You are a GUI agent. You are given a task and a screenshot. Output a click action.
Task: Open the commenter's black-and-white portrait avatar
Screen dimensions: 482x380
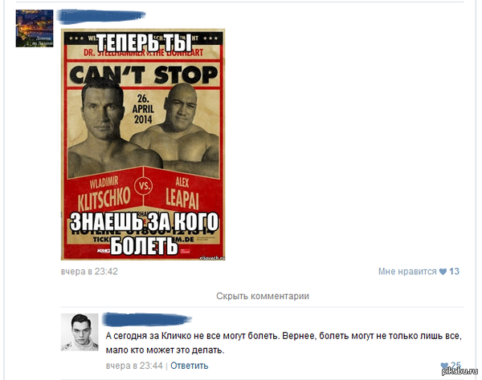click(x=80, y=332)
